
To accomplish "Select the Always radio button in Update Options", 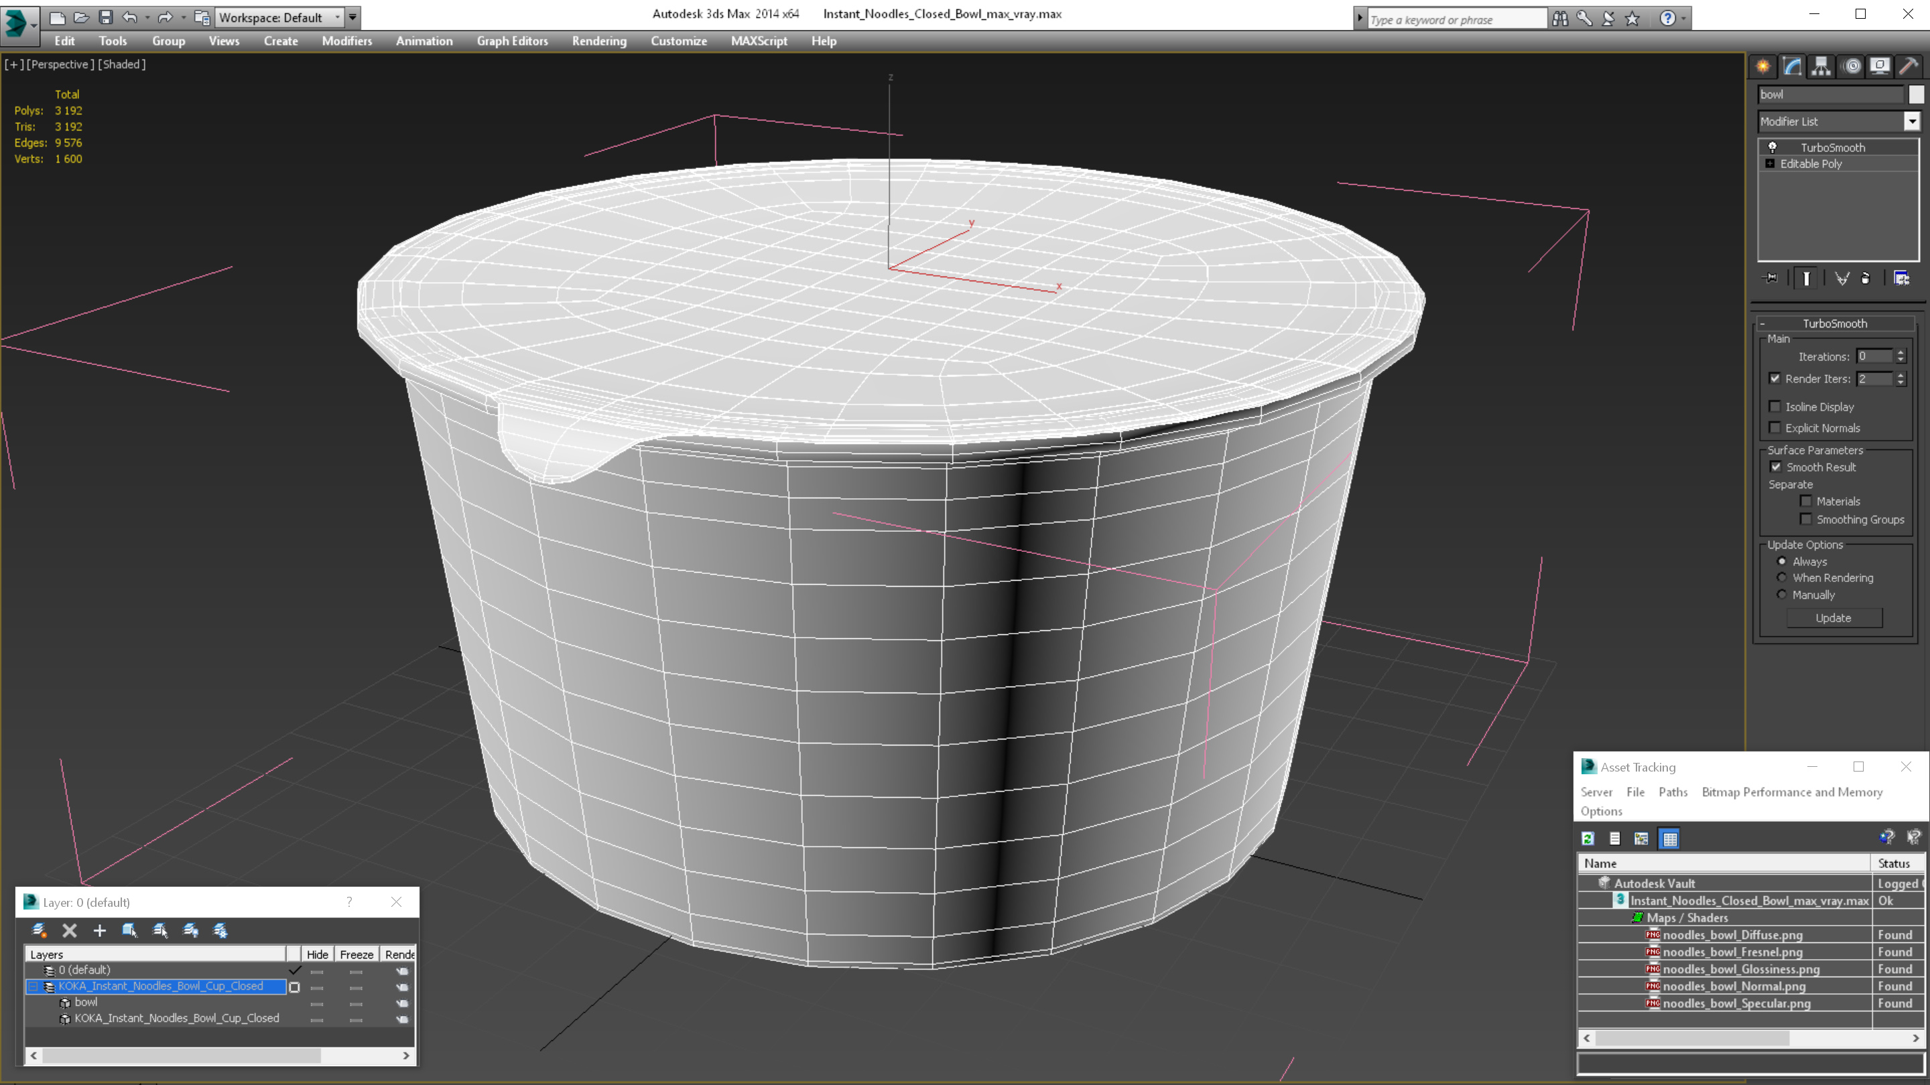I will (x=1781, y=561).
